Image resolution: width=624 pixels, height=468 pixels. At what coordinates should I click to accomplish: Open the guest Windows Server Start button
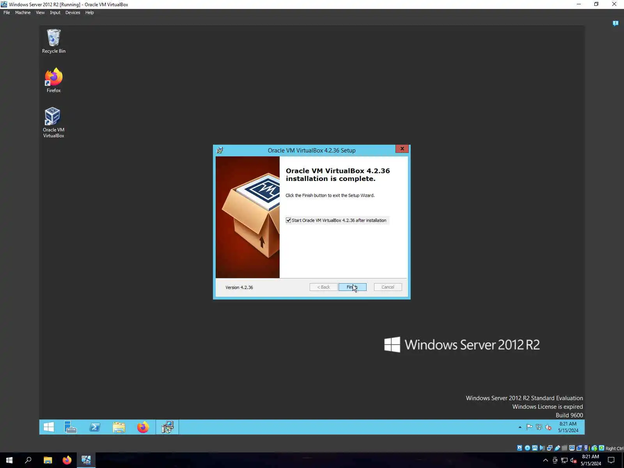point(49,427)
